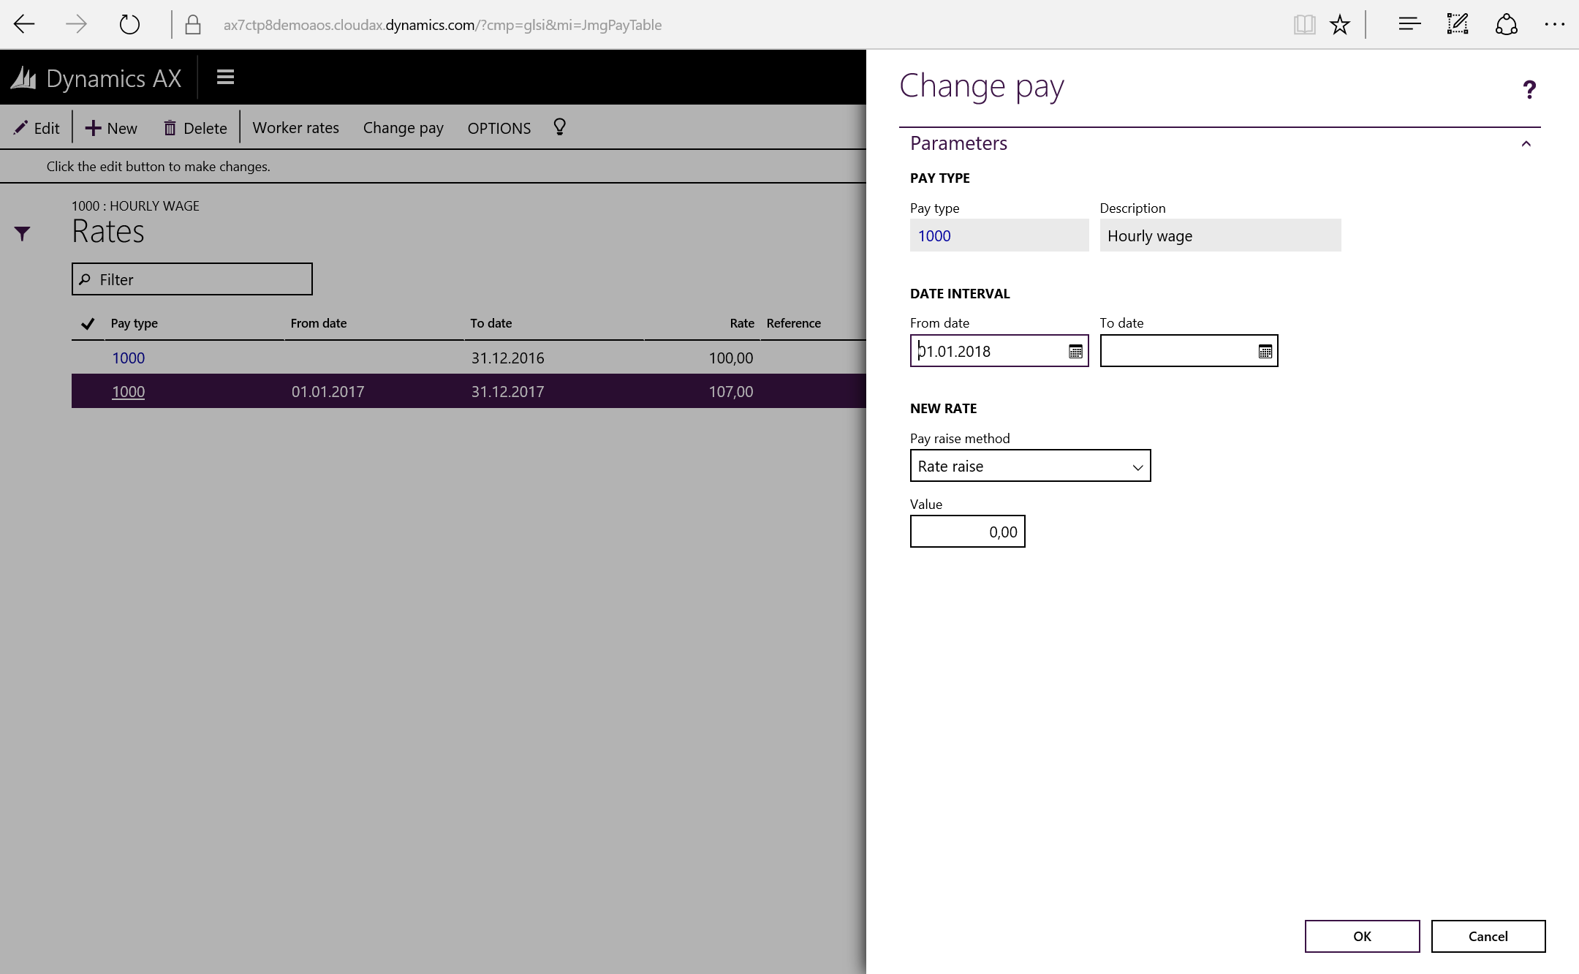
Task: Open the From date calendar picker
Action: (1075, 352)
